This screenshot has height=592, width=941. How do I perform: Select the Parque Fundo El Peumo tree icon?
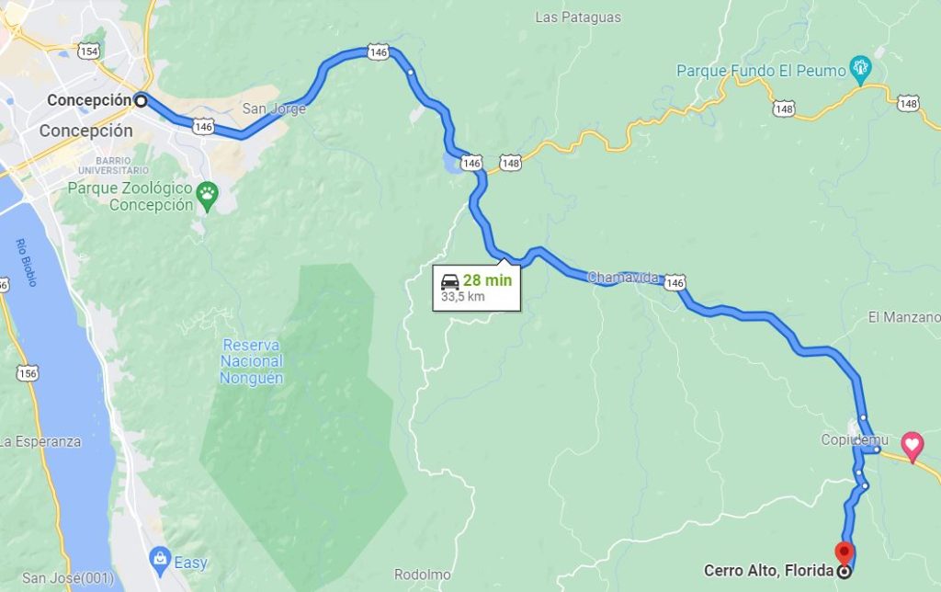tap(860, 67)
